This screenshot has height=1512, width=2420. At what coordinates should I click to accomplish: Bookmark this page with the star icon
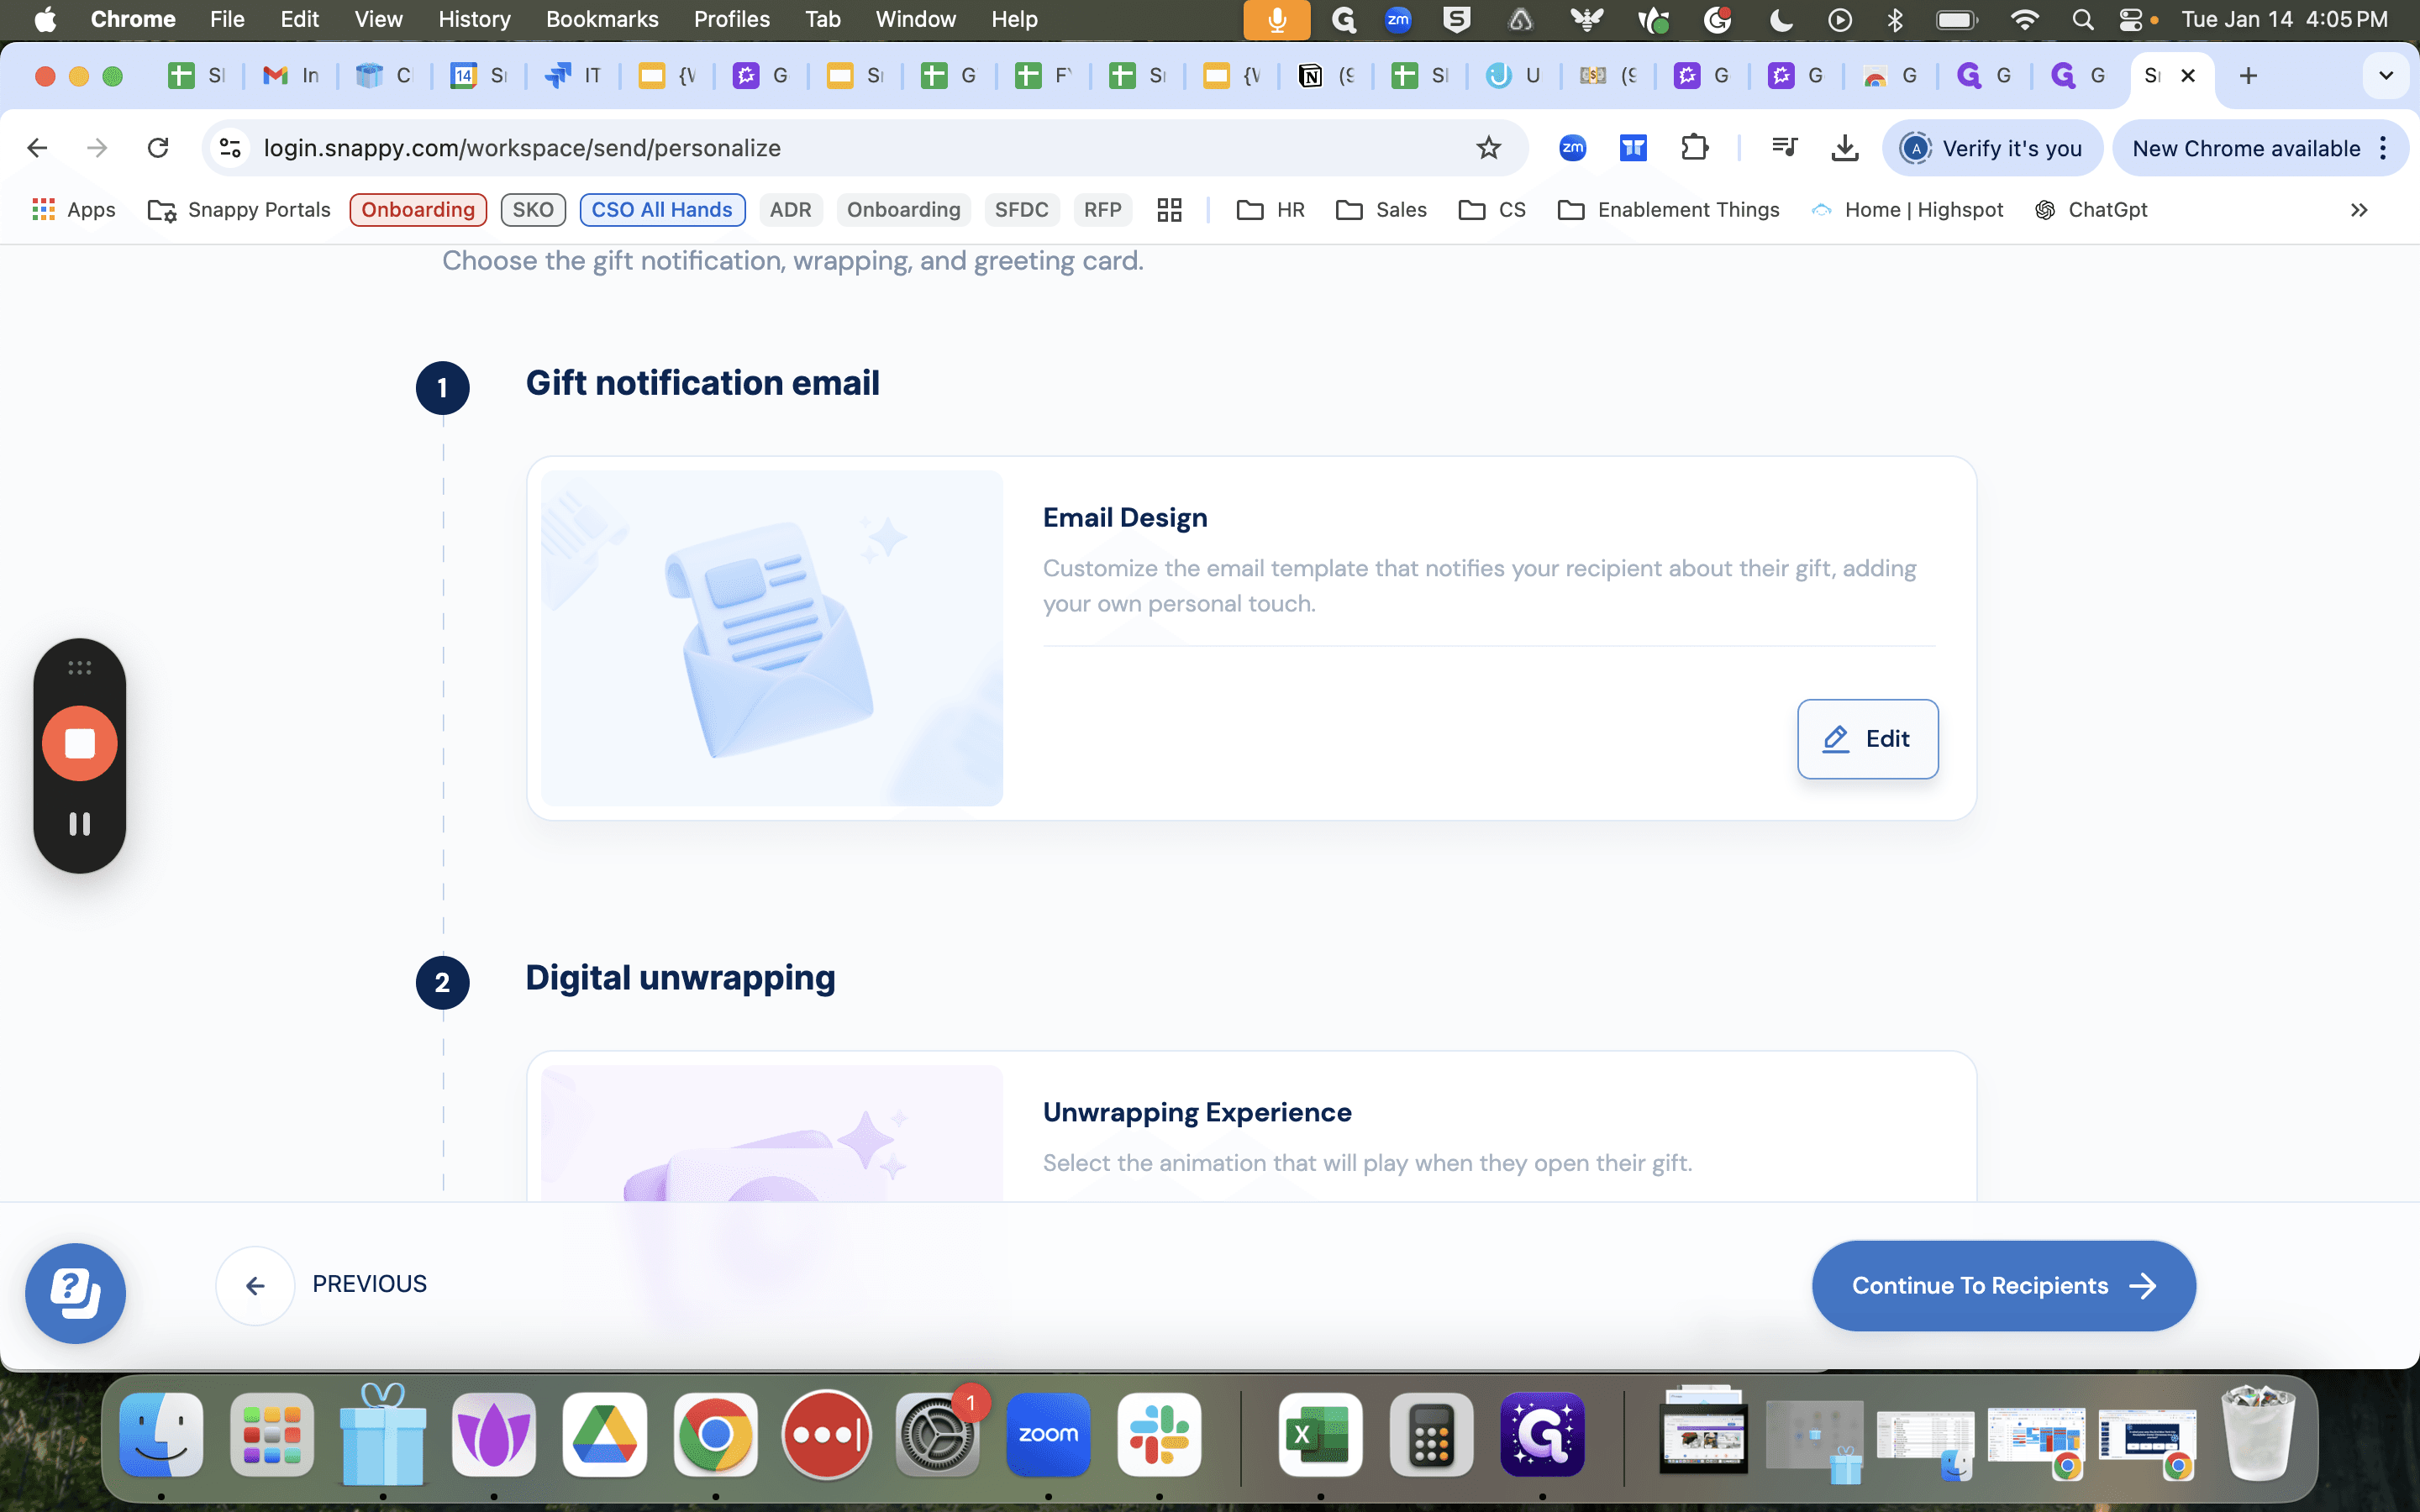tap(1489, 148)
